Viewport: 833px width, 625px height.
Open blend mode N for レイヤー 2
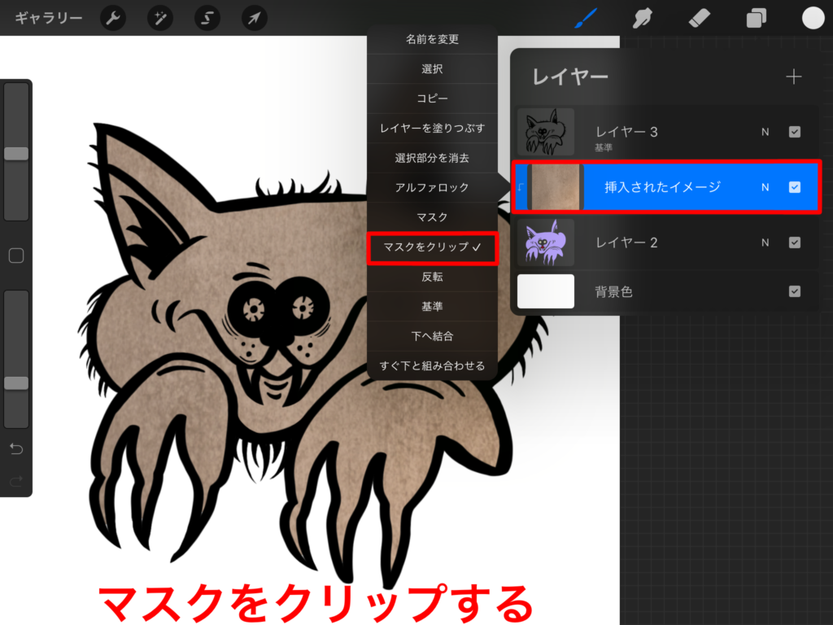click(765, 243)
